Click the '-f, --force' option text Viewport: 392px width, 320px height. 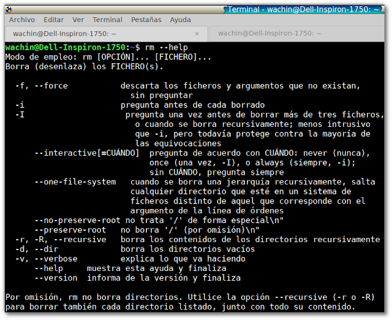(x=42, y=86)
